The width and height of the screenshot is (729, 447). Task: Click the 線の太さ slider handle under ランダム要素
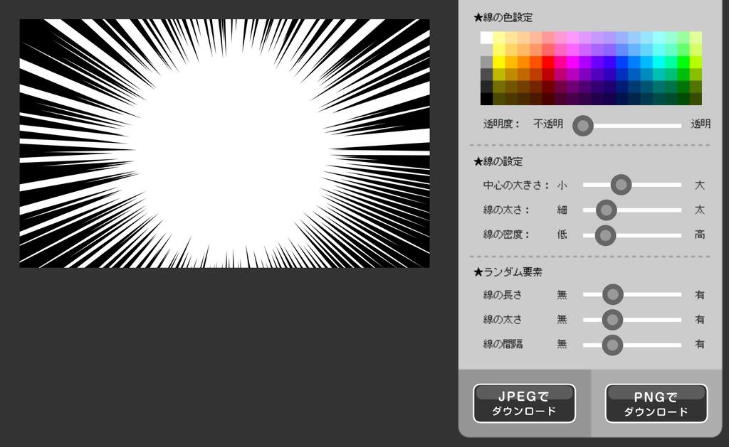[612, 319]
